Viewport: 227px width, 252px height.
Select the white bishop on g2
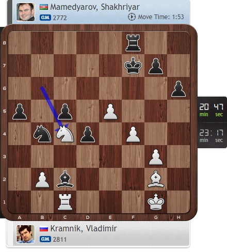[156, 179]
